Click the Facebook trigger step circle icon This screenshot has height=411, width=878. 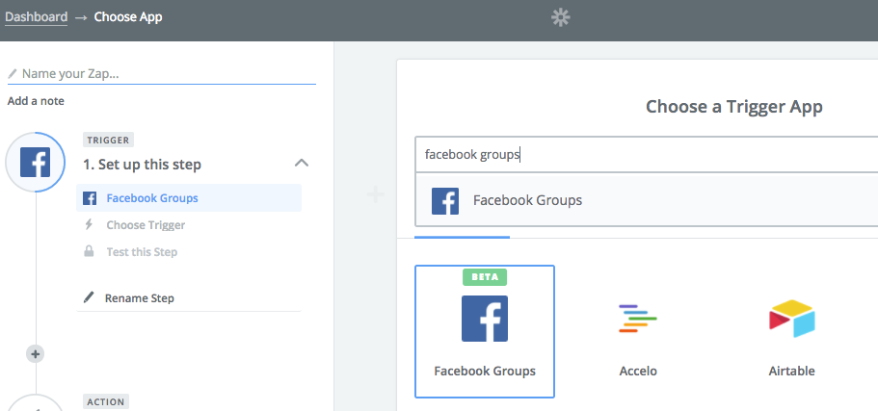tap(36, 162)
